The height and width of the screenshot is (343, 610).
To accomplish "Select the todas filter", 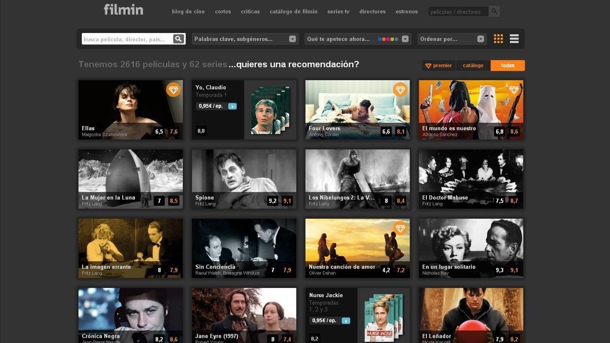I will [507, 65].
